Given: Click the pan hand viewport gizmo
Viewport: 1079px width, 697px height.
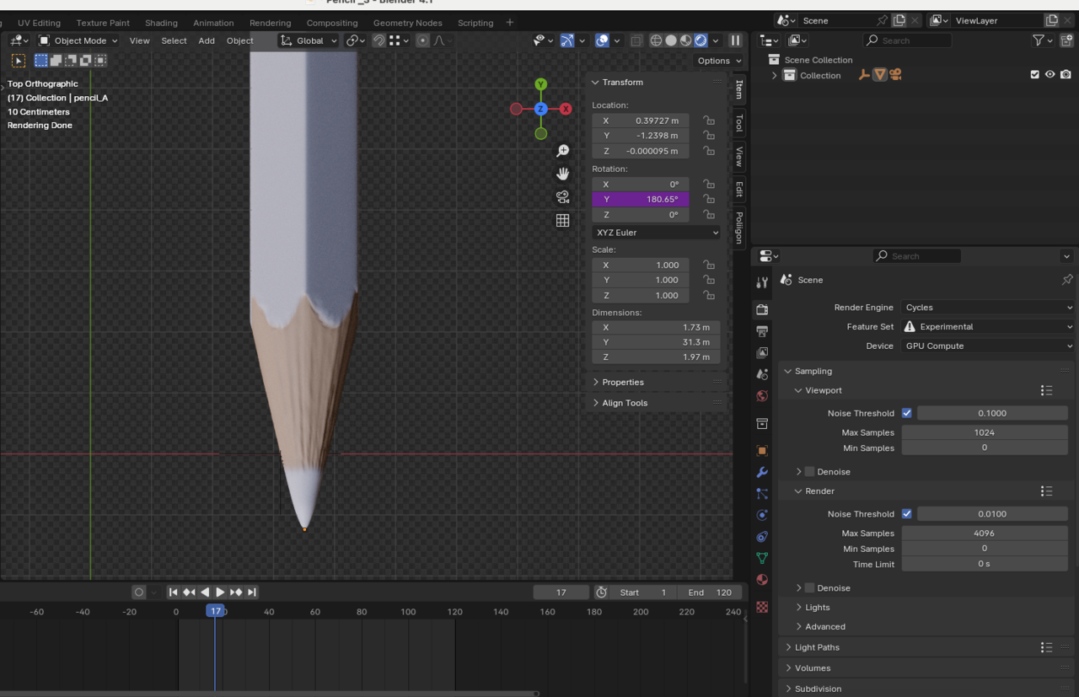Looking at the screenshot, I should [x=562, y=174].
